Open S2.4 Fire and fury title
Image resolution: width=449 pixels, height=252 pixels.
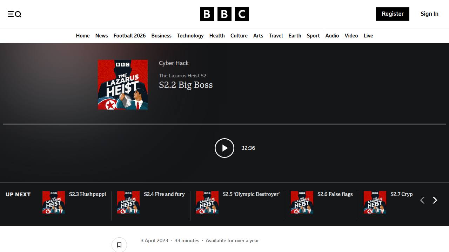tap(164, 194)
